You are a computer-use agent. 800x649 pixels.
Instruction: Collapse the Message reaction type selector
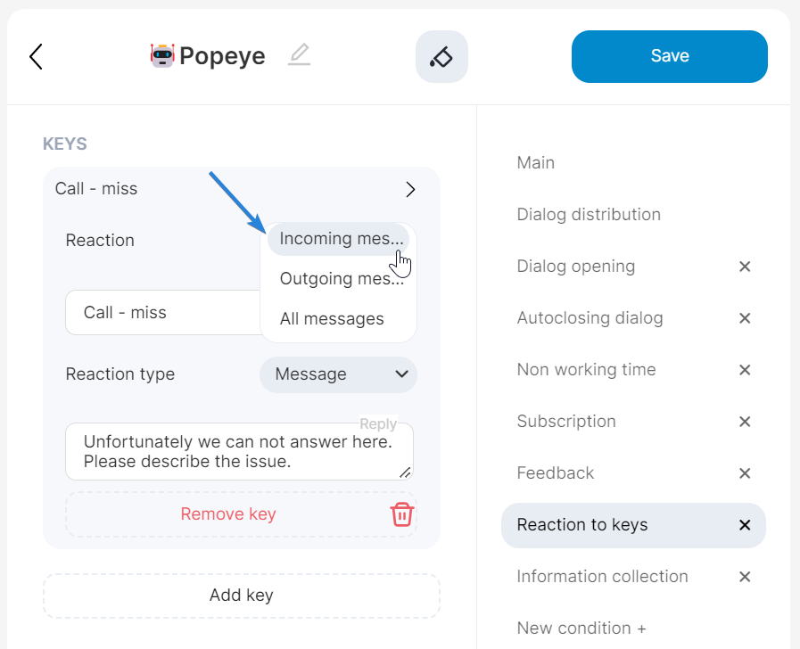[338, 374]
